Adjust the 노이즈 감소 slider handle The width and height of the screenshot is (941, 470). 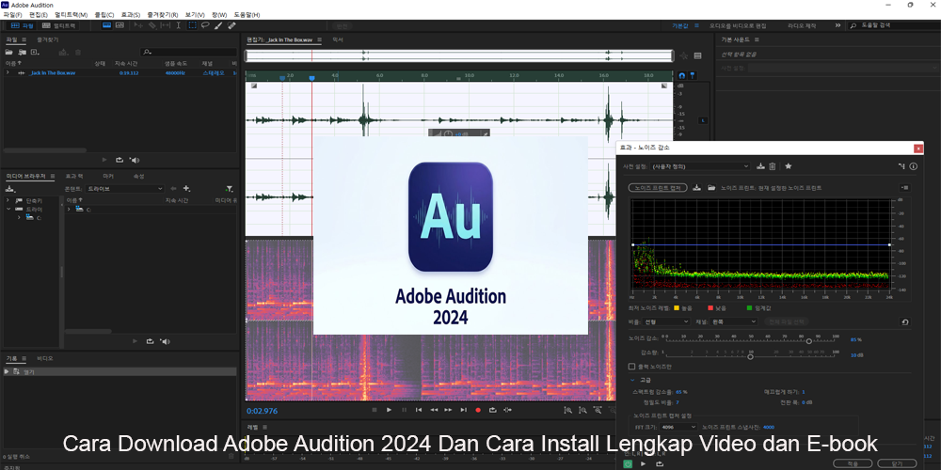point(809,341)
